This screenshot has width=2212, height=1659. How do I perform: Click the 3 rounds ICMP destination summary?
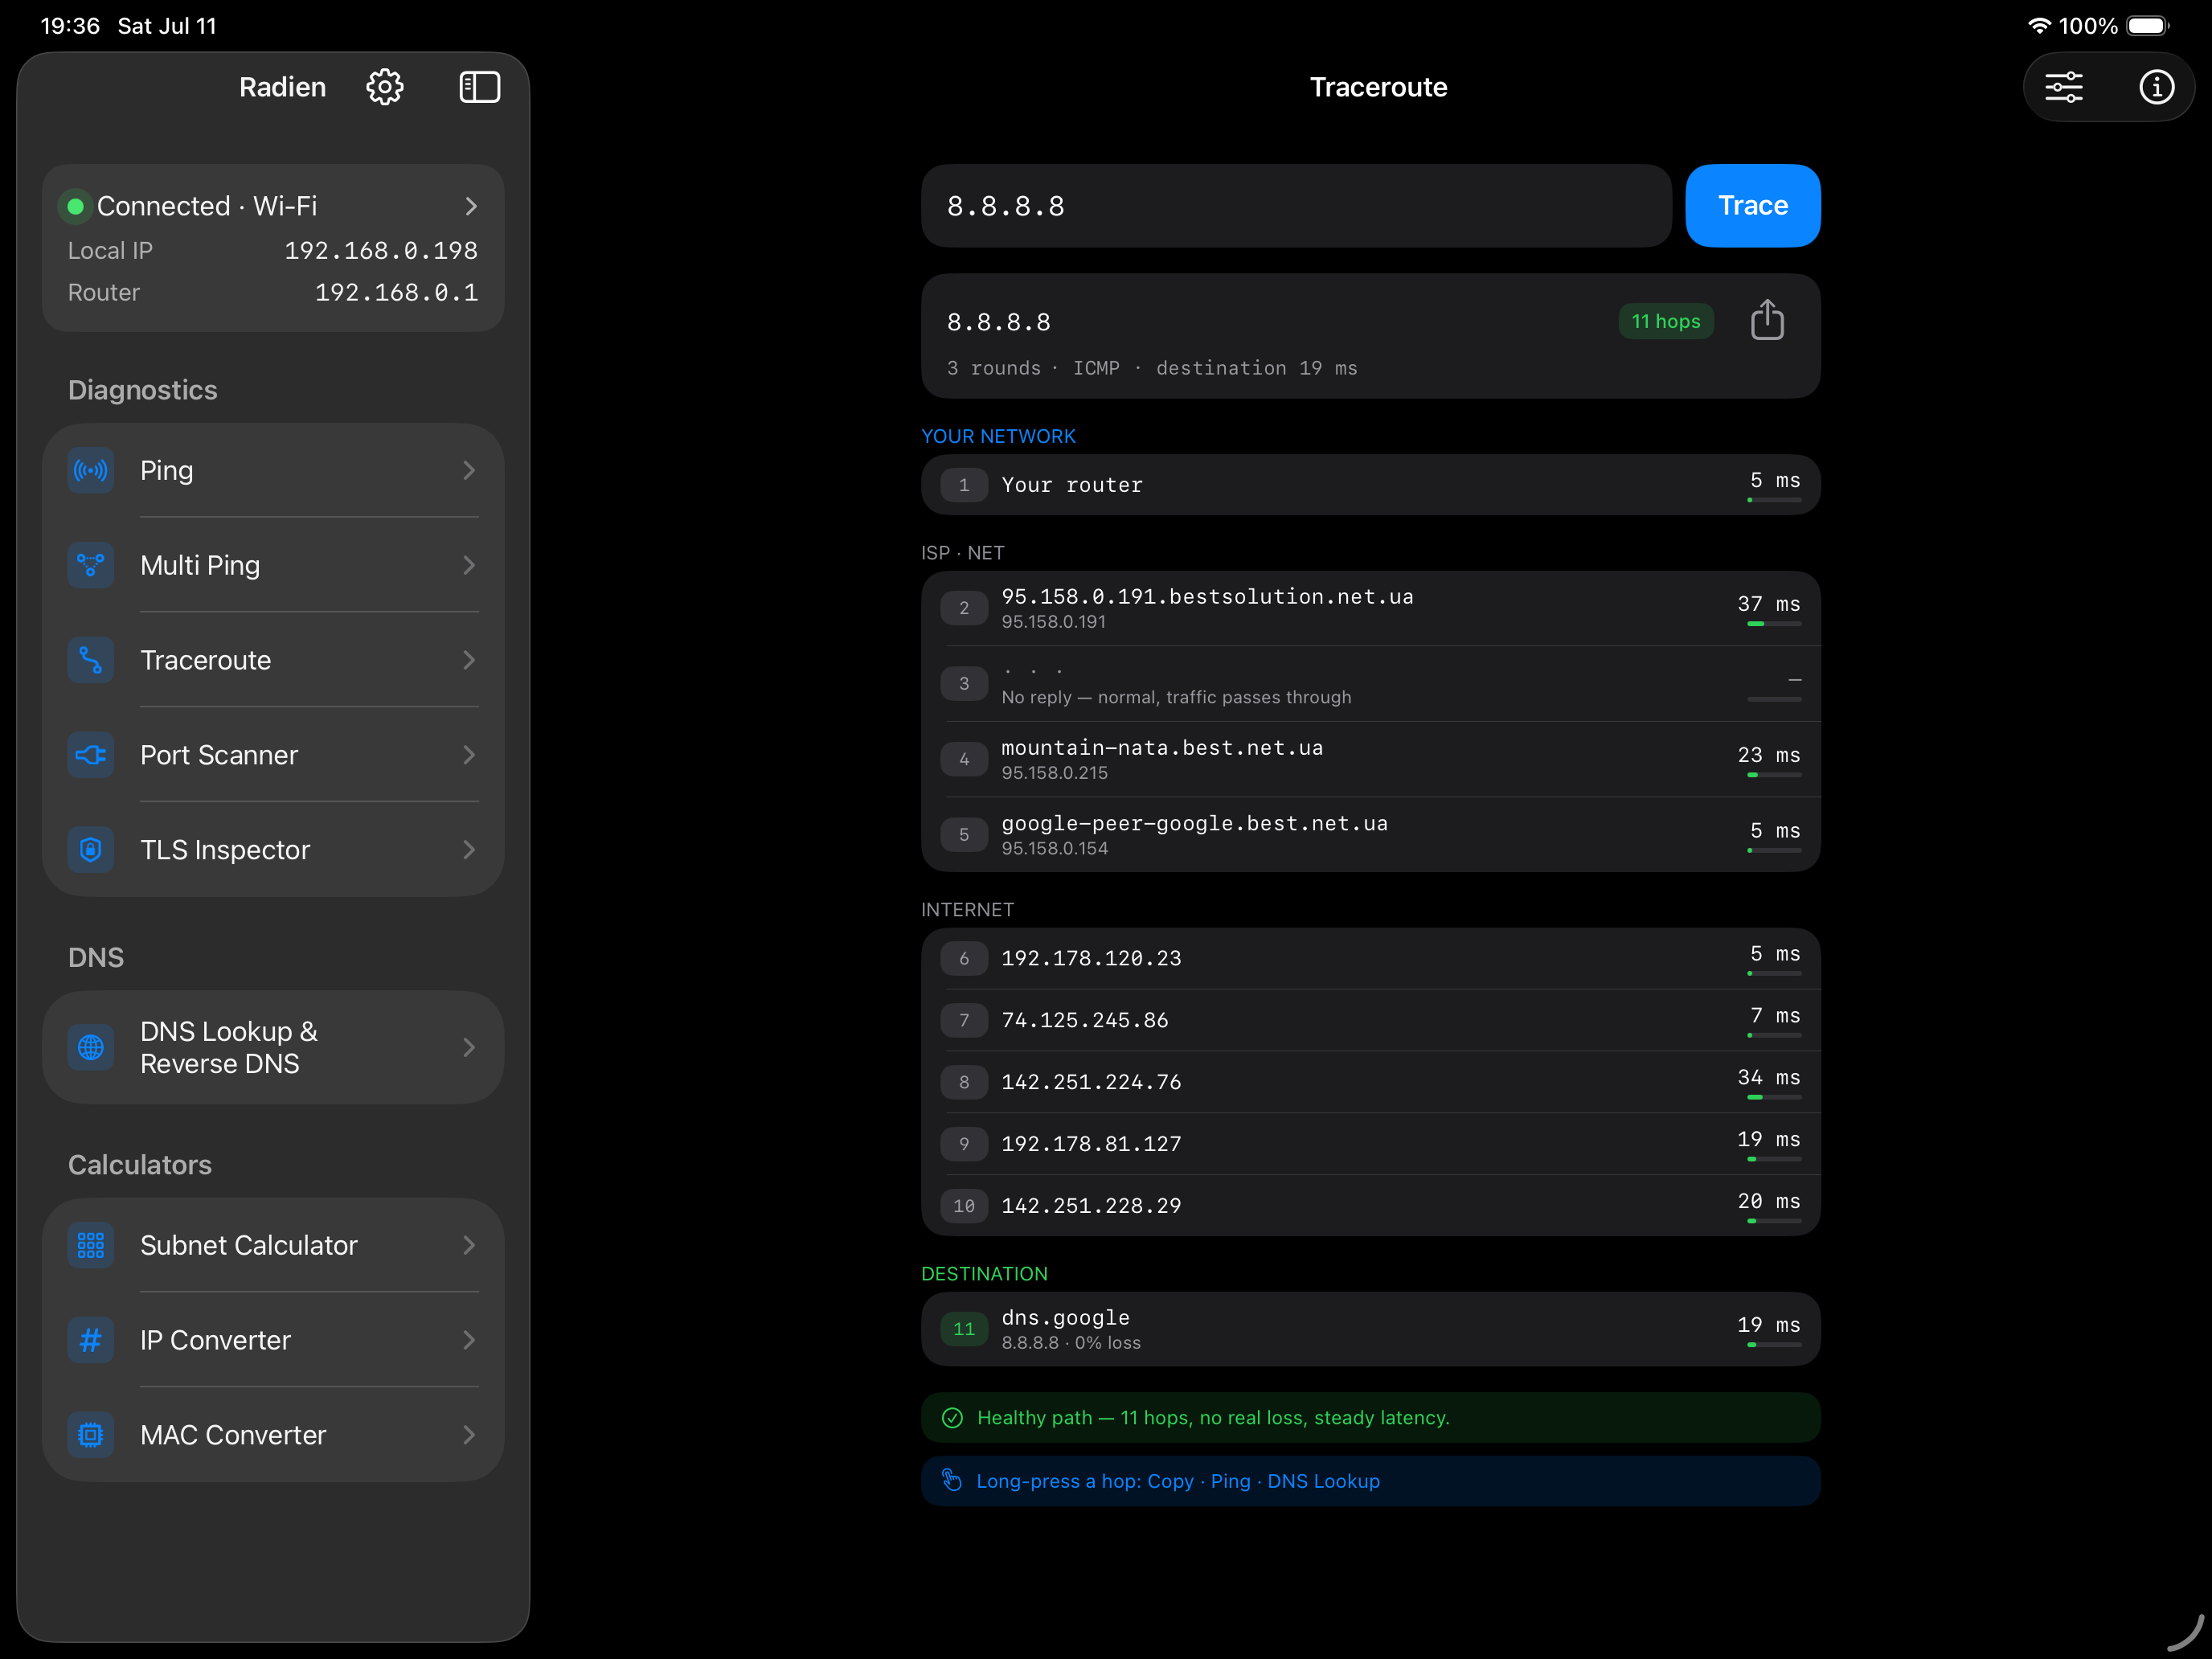(1152, 368)
